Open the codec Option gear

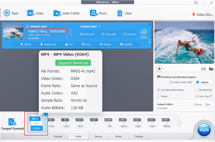144,34
